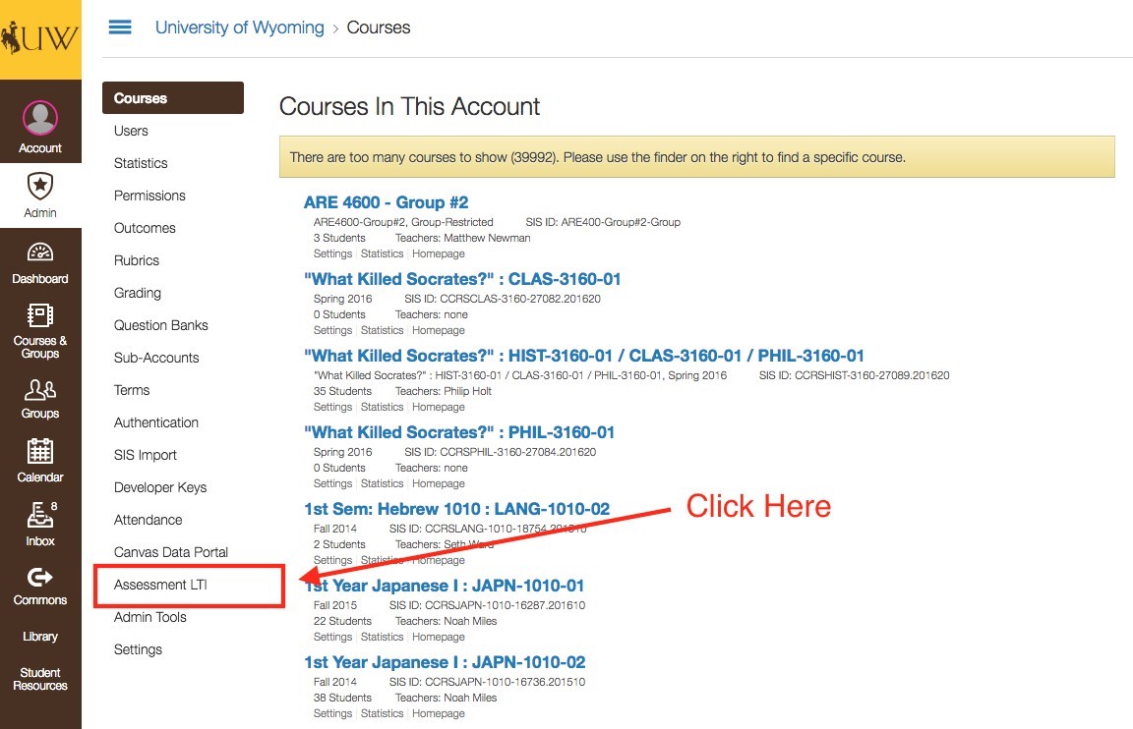Open Statistics for ARE 4600 - Group #2
Viewport: 1133px width, 729px height.
point(383,254)
